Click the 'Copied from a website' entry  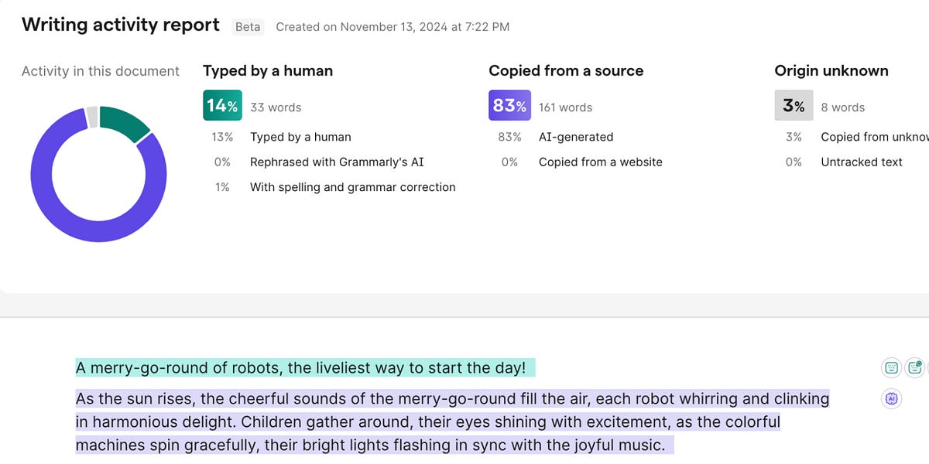(x=601, y=162)
